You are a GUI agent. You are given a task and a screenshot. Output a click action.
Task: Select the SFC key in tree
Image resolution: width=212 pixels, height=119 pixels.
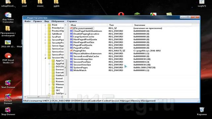(x=58, y=90)
